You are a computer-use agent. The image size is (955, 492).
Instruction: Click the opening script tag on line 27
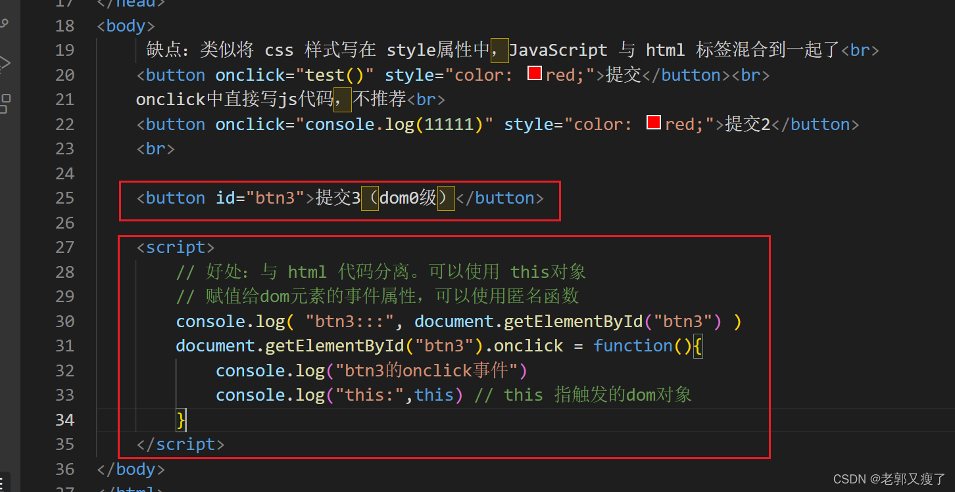pos(174,247)
